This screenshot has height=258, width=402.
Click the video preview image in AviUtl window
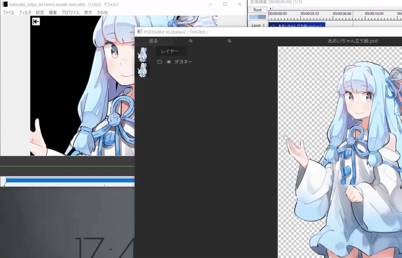[x=82, y=86]
